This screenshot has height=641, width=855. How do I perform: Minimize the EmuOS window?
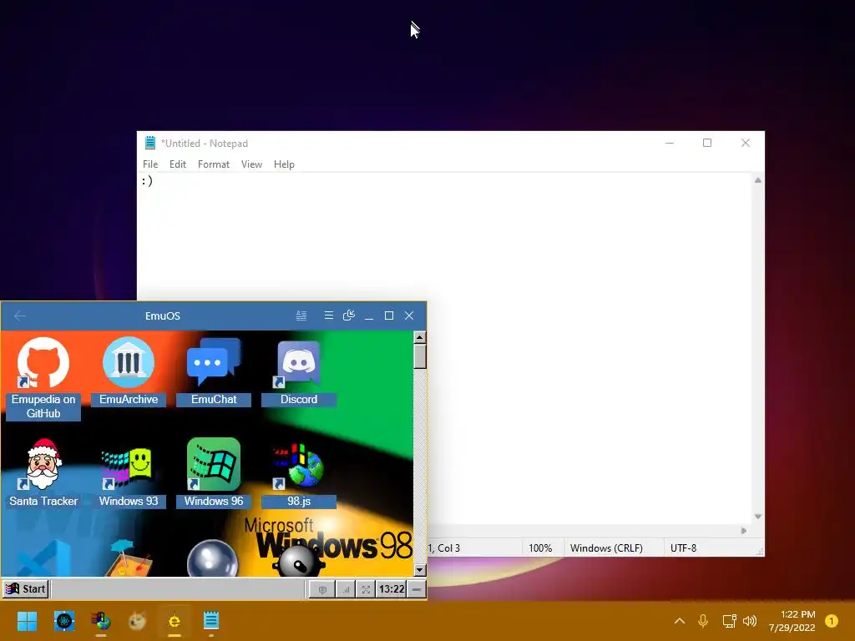point(369,315)
